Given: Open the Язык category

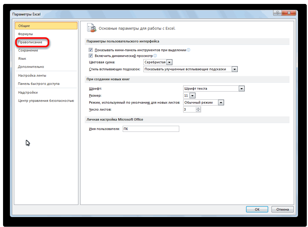Looking at the screenshot, I should click(46, 58).
